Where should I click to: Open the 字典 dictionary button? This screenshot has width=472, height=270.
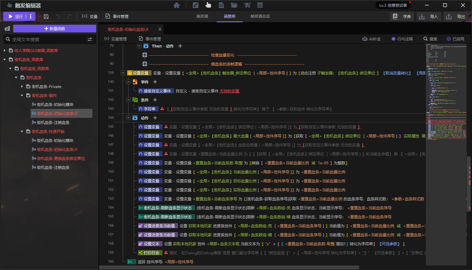[x=402, y=16]
